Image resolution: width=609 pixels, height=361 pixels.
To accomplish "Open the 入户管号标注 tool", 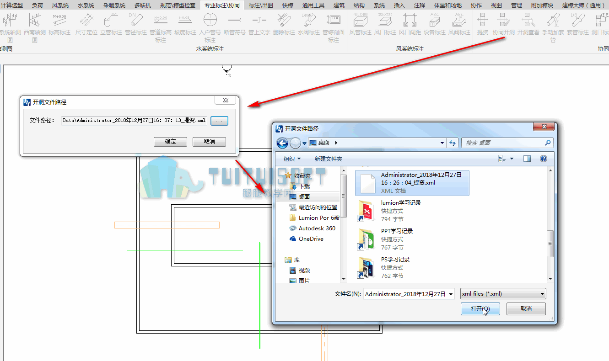I will click(x=210, y=27).
